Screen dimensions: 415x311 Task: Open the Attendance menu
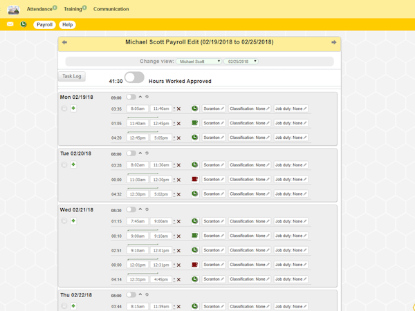click(40, 9)
